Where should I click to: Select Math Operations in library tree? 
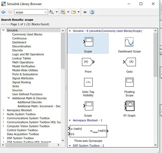point(23,62)
